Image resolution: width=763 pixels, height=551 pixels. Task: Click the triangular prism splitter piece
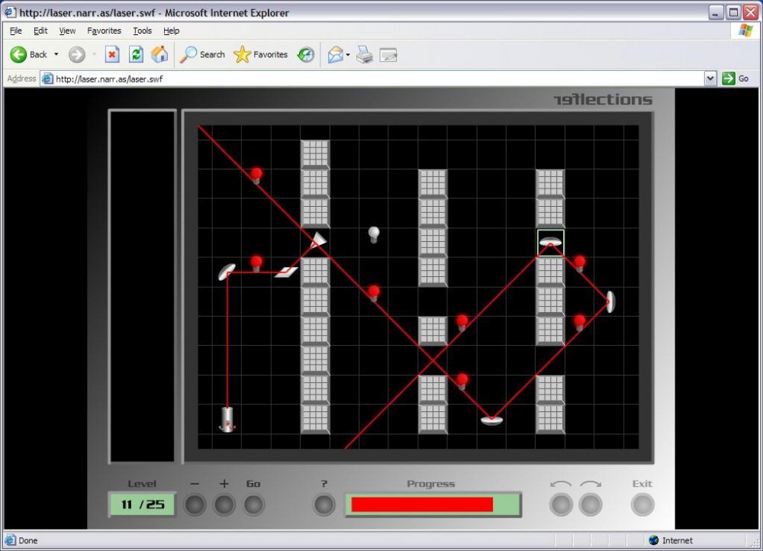pyautogui.click(x=318, y=240)
